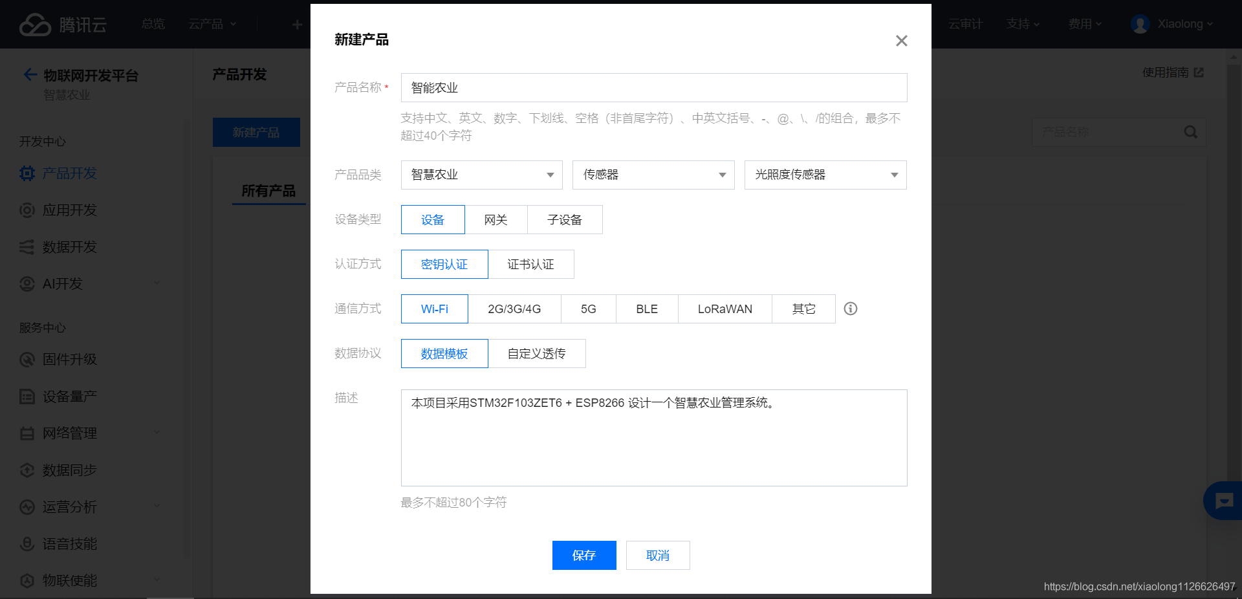Select BLE communication method
The width and height of the screenshot is (1242, 599).
point(647,309)
